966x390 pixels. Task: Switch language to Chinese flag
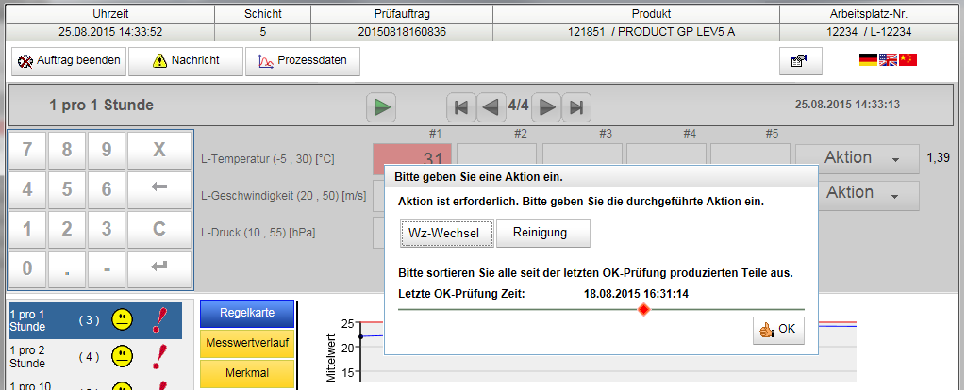[x=908, y=59]
